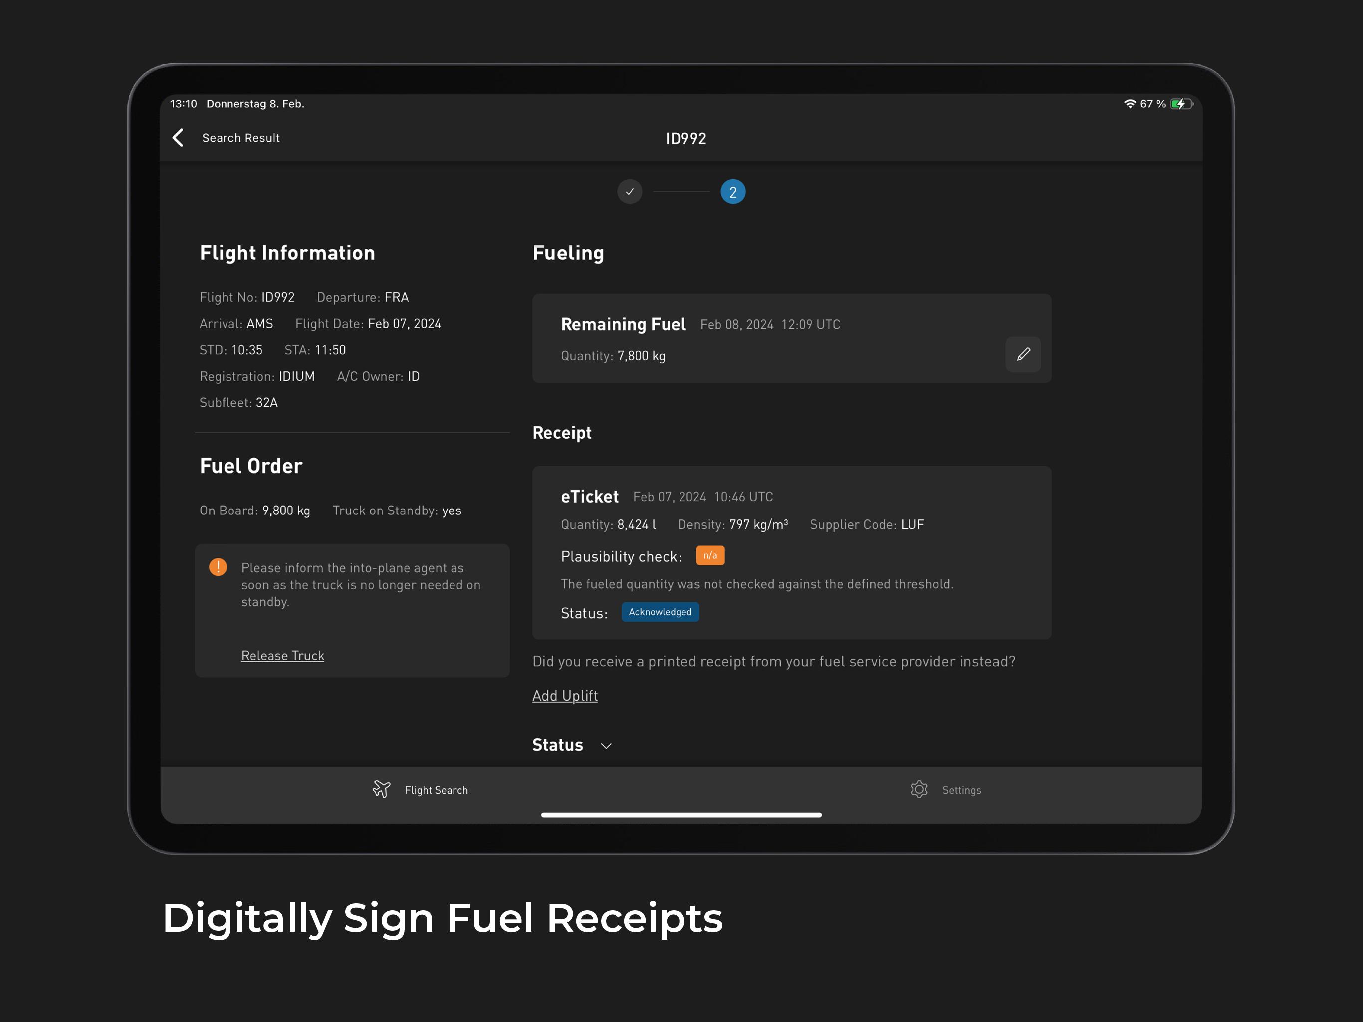Screen dimensions: 1363x1022
Task: Select Truck on Standby value yes
Action: 452,511
